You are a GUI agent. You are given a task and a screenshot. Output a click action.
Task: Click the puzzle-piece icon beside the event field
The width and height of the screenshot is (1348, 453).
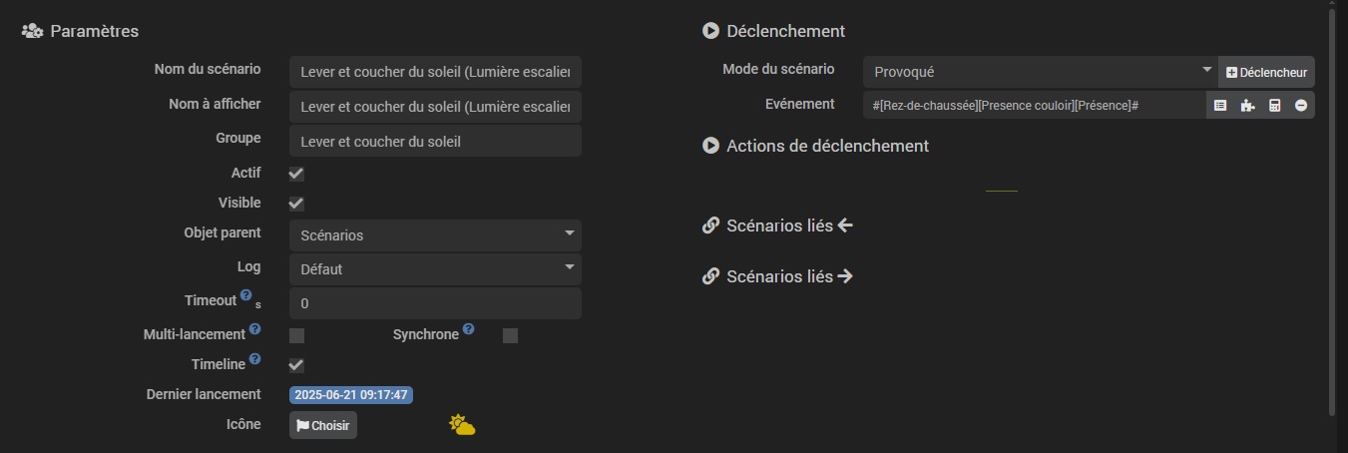(x=1247, y=105)
